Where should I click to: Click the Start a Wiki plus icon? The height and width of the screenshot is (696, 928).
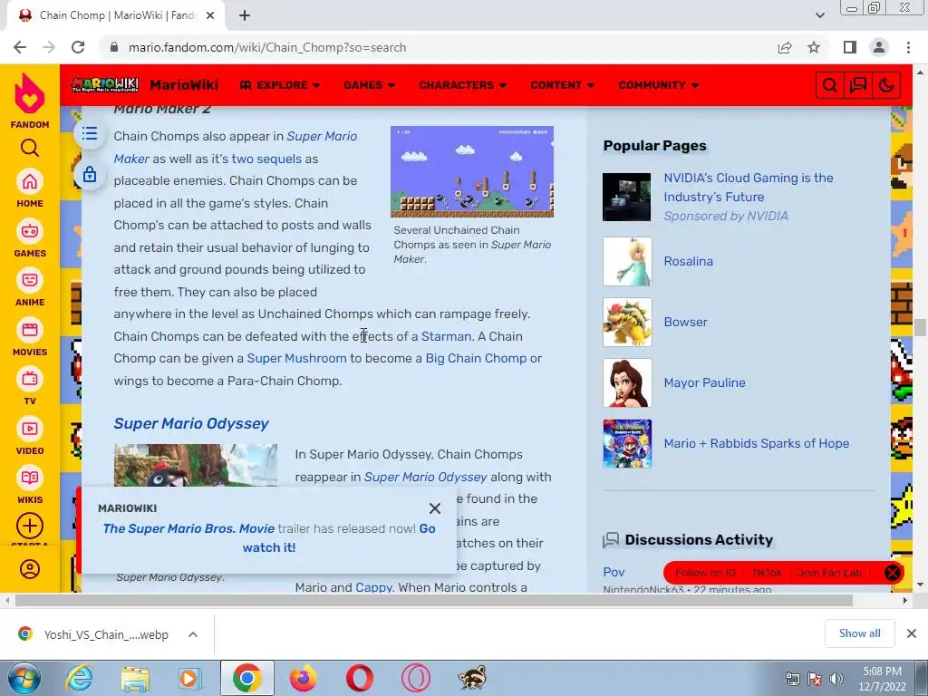[30, 526]
